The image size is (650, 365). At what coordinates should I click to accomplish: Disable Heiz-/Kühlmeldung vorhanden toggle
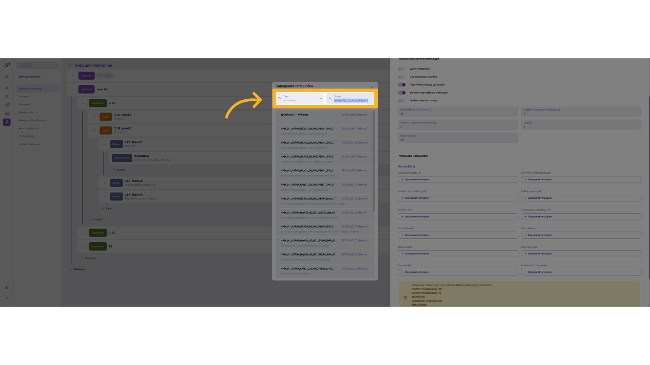tap(402, 85)
